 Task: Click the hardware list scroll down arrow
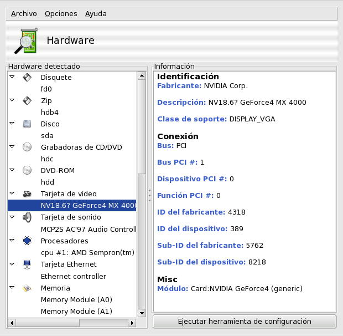coord(142,313)
